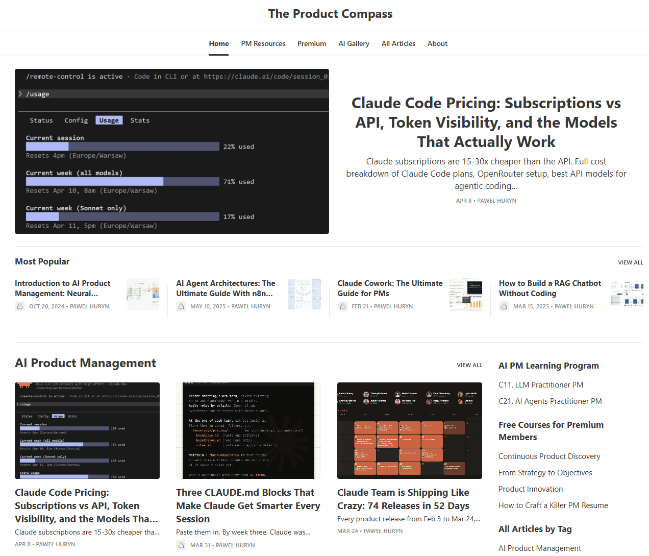Go to the Home nav tab
The width and height of the screenshot is (649, 556).
(219, 43)
